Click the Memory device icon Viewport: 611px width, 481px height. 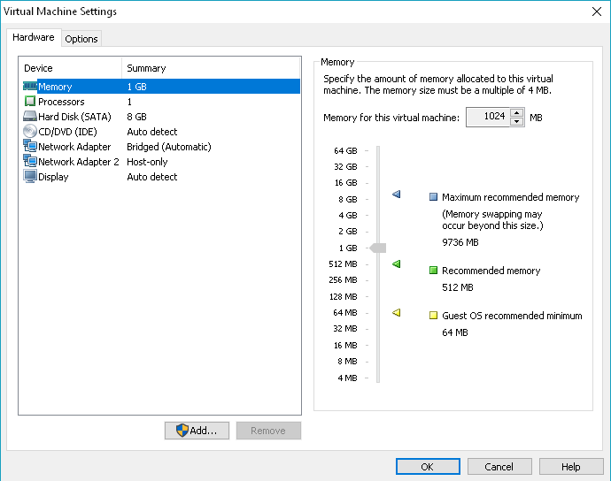[30, 87]
